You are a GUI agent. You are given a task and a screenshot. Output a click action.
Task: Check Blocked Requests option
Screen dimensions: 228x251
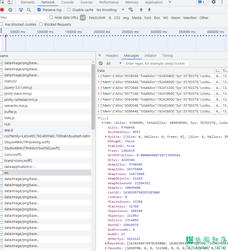[x=41, y=24]
